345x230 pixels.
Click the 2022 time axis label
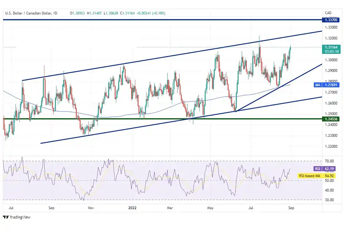point(132,208)
